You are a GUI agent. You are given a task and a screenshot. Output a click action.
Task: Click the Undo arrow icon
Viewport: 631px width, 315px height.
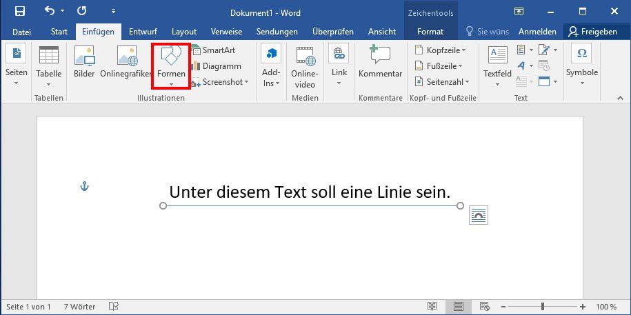pyautogui.click(x=50, y=11)
